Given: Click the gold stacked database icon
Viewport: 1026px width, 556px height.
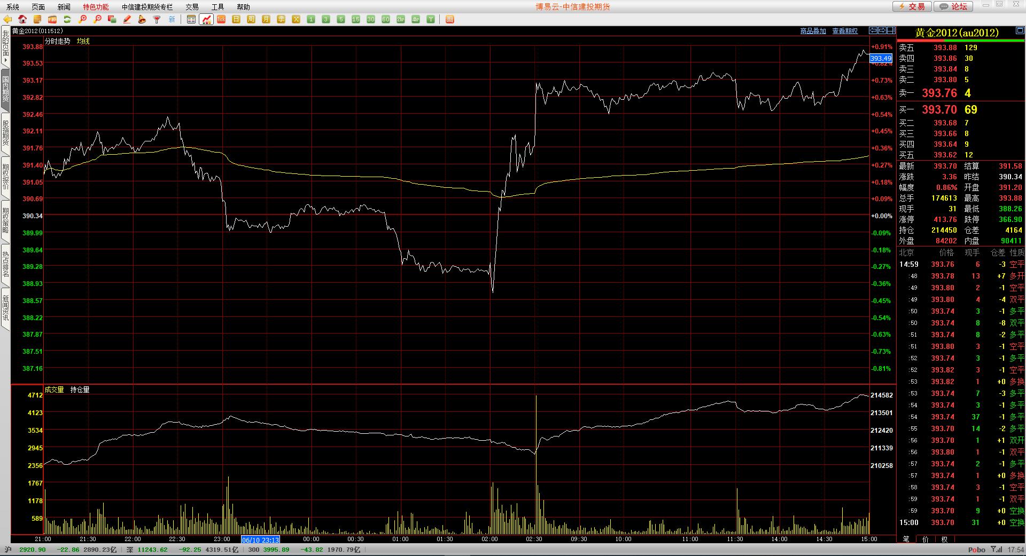Looking at the screenshot, I should (x=37, y=19).
